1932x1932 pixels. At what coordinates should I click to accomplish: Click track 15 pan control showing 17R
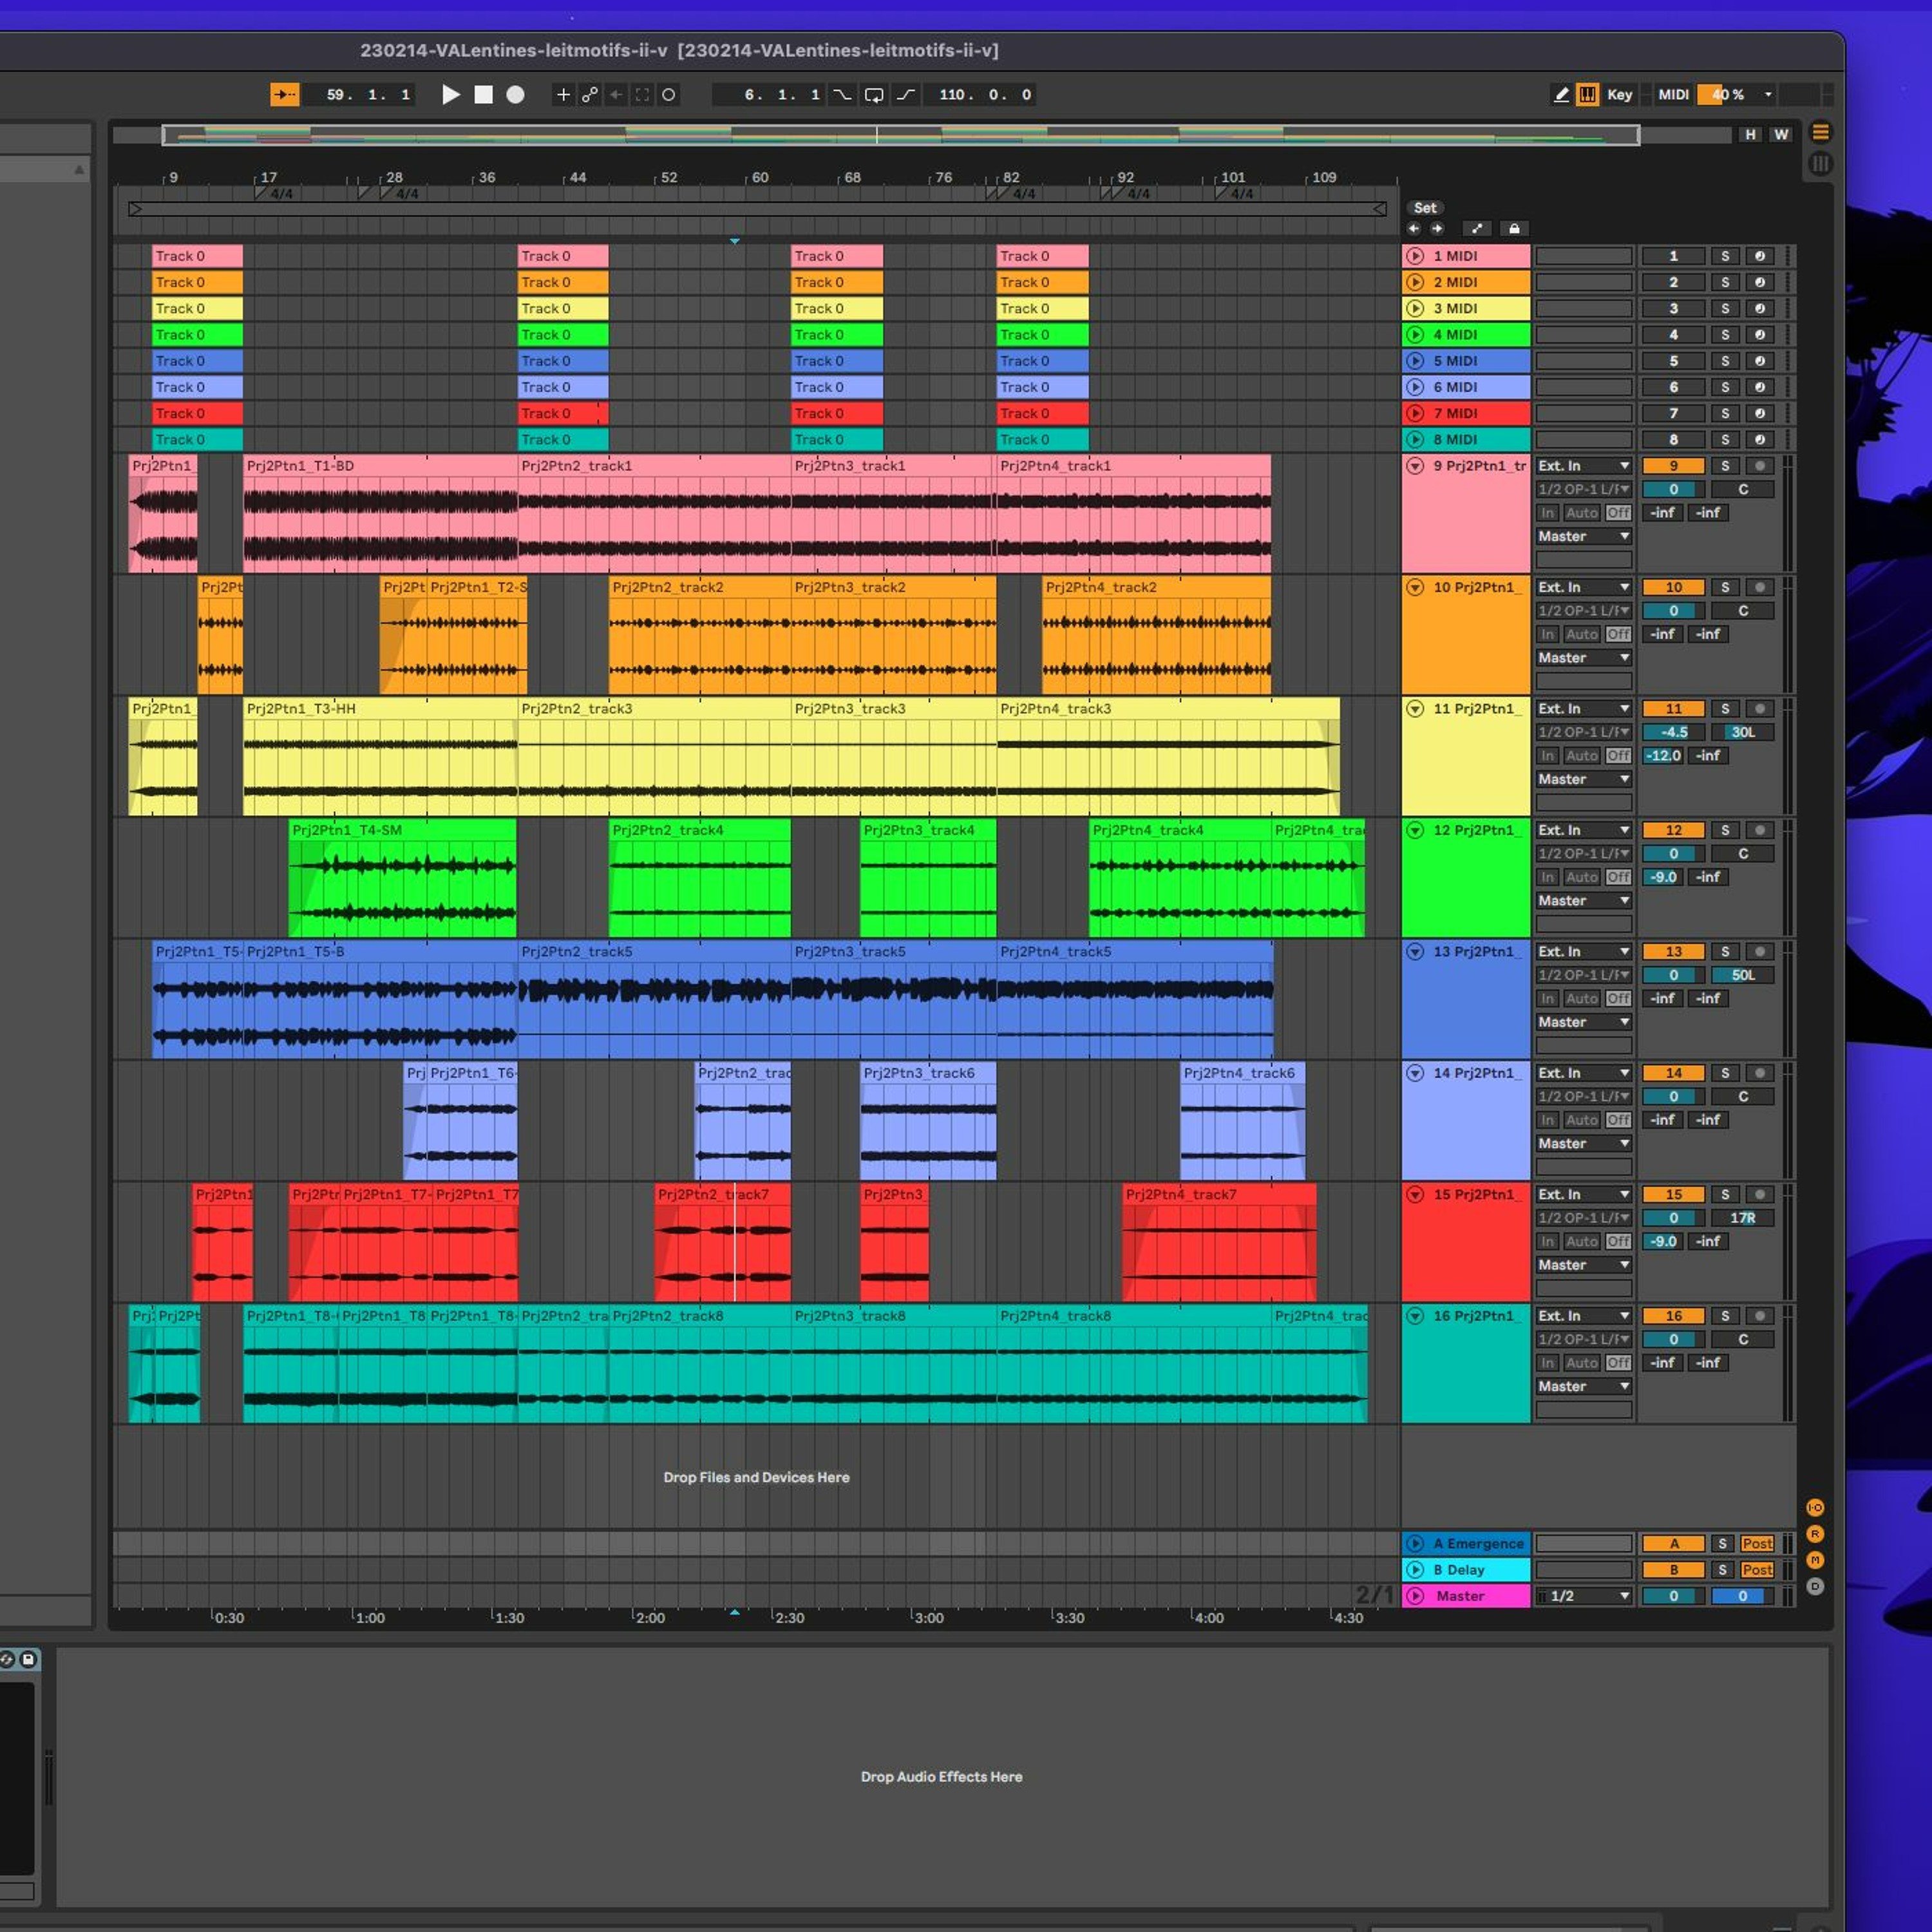[1743, 1218]
